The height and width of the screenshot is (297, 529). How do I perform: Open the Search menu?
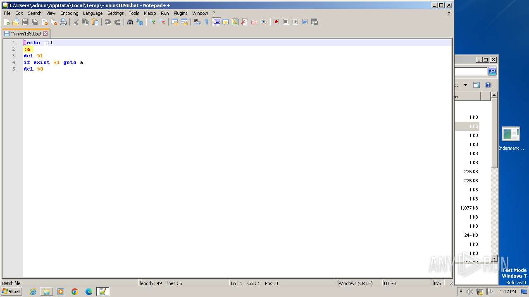[x=35, y=13]
